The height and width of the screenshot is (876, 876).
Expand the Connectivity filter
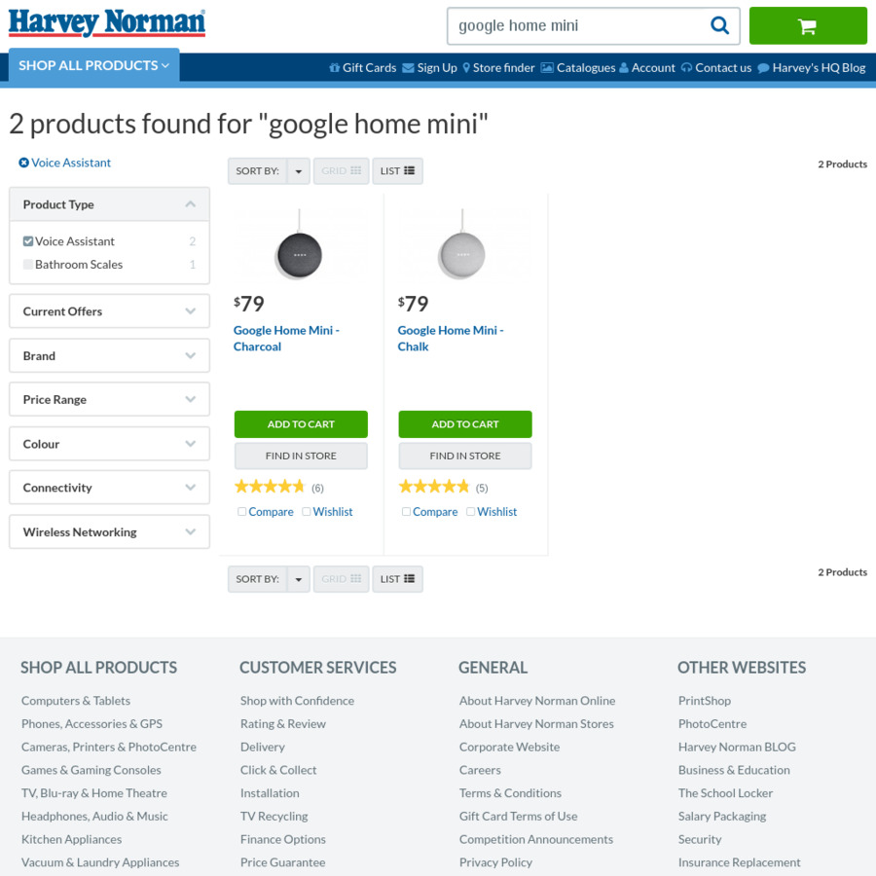click(109, 488)
